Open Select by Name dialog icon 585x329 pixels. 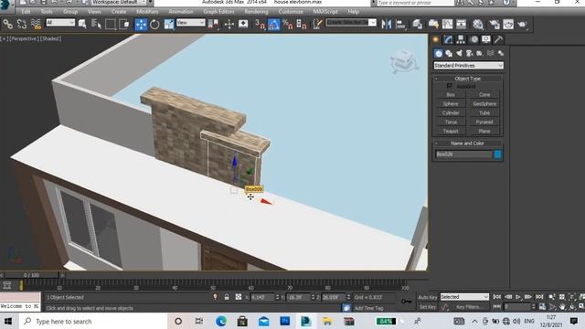97,25
